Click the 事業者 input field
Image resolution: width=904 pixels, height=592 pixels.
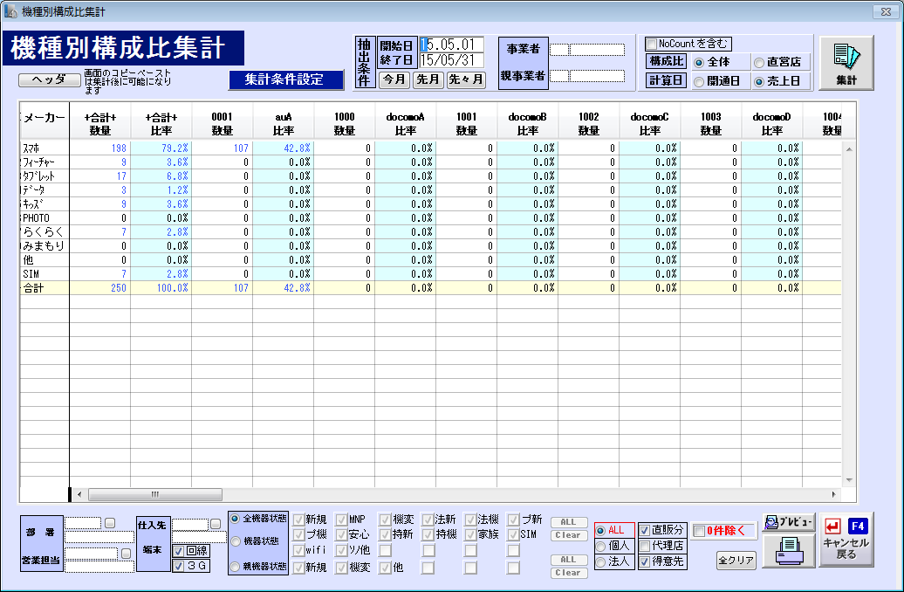tap(587, 50)
